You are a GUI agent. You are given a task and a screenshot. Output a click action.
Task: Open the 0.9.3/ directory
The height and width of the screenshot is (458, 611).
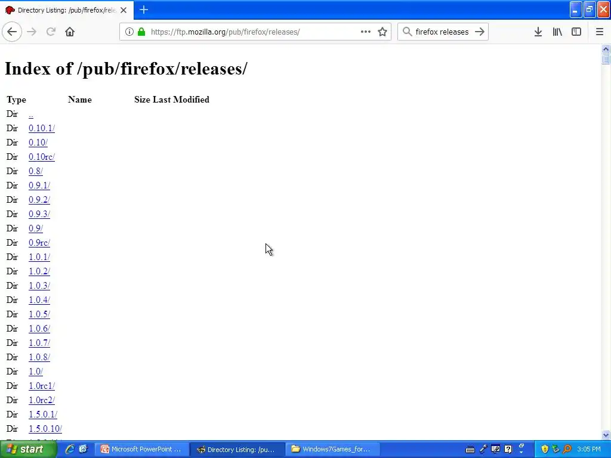[39, 214]
